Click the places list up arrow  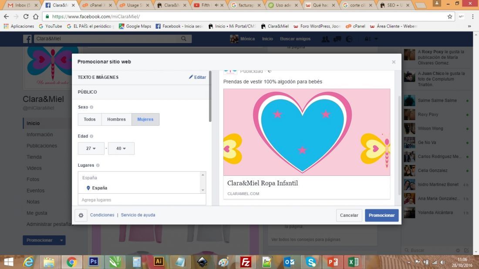pyautogui.click(x=203, y=175)
